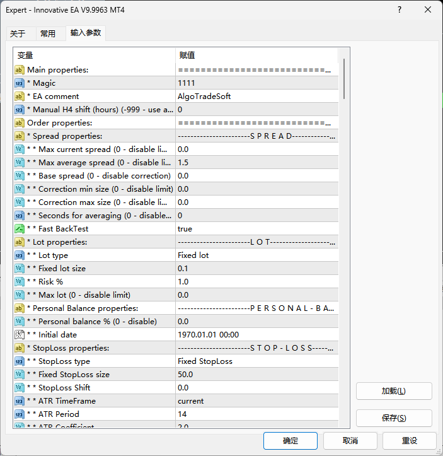Click the icon beside Magic parameter
443x456 pixels.
coord(20,83)
